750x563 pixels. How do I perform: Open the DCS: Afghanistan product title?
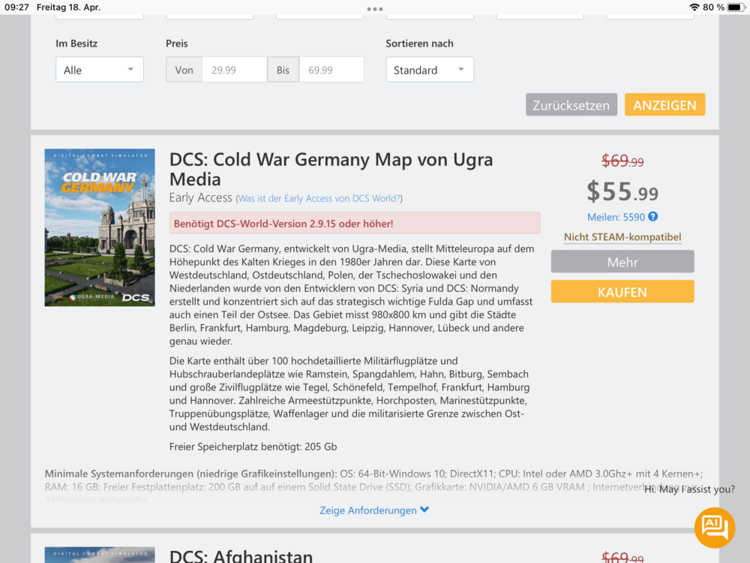241,556
